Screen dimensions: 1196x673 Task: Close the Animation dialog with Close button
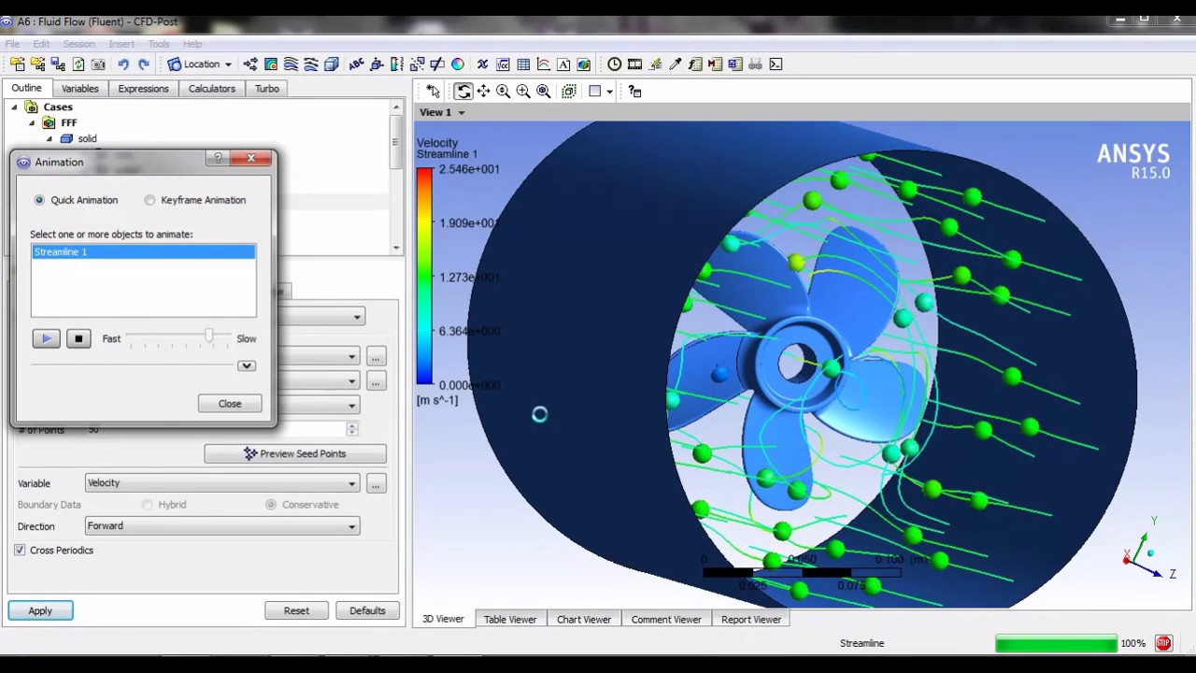click(230, 404)
